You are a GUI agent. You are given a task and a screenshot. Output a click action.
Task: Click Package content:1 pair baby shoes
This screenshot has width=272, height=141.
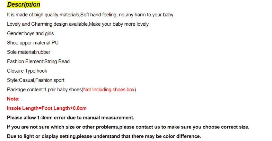pyautogui.click(x=44, y=90)
